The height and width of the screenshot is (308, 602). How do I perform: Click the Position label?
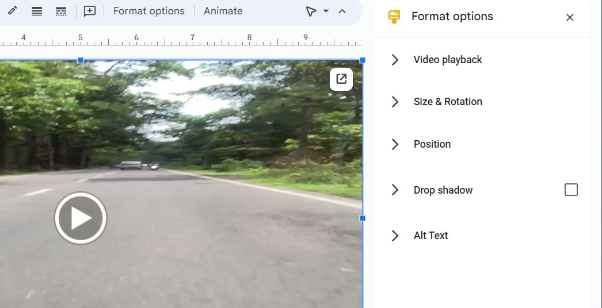(x=432, y=144)
